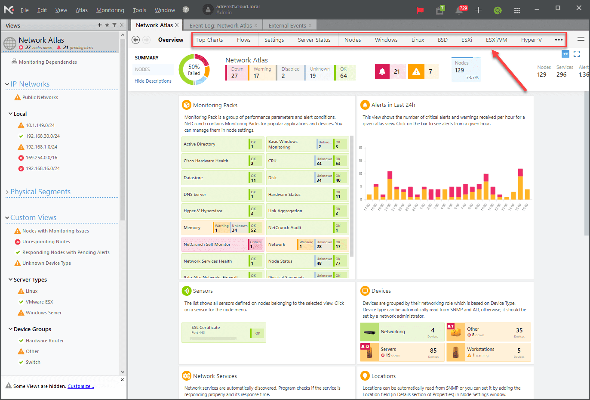This screenshot has height=400, width=590.
Task: Click the forward arrow navigation button
Action: point(146,40)
